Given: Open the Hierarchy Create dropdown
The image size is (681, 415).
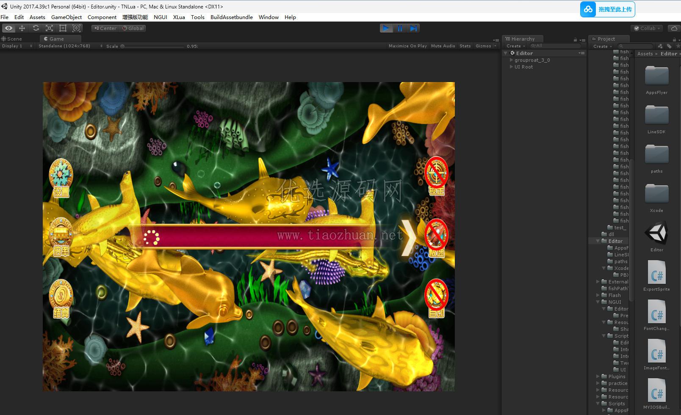Looking at the screenshot, I should (x=515, y=46).
